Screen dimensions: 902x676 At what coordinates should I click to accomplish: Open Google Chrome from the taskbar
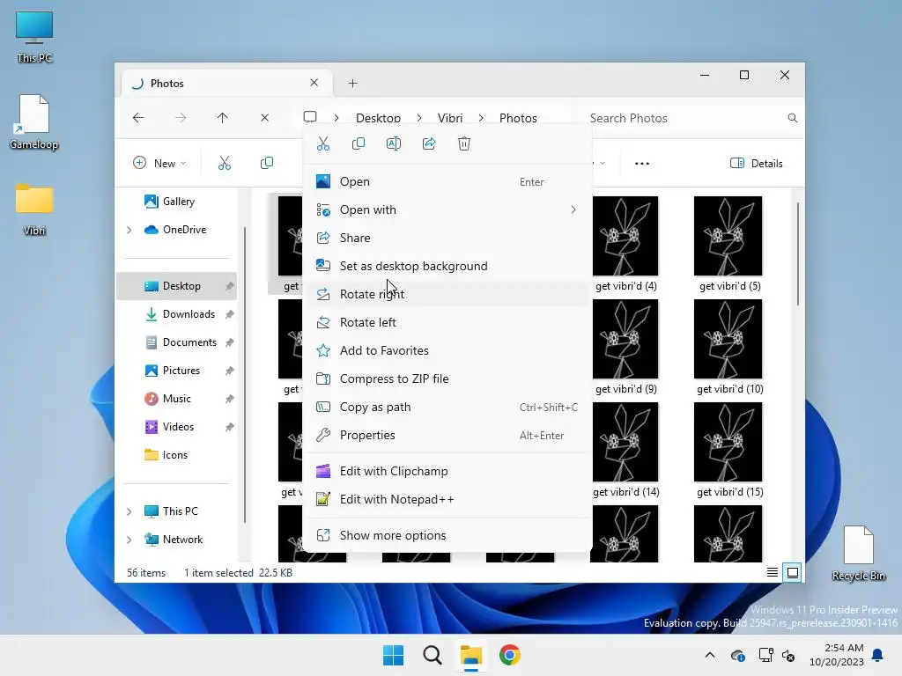coord(510,655)
